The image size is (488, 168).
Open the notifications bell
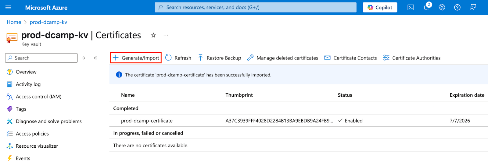(x=426, y=7)
